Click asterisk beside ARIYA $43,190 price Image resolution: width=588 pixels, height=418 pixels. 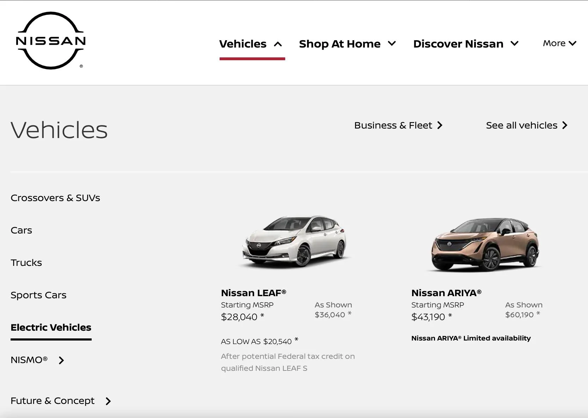[x=450, y=316]
